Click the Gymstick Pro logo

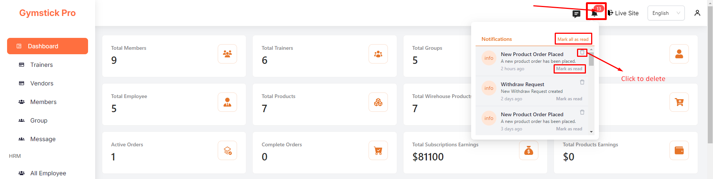click(x=48, y=13)
